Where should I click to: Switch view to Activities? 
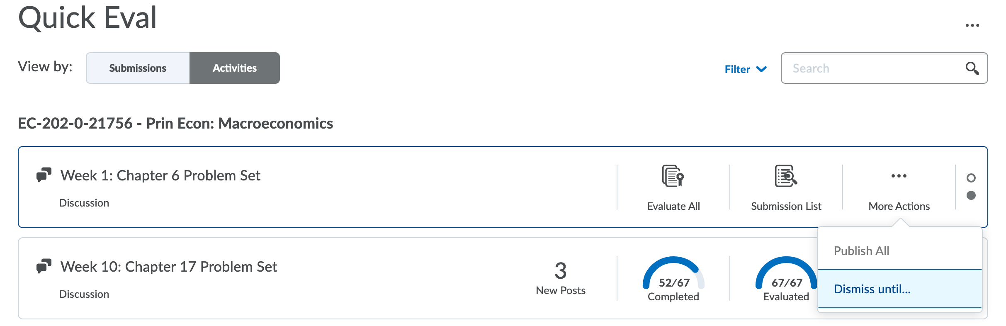(235, 68)
